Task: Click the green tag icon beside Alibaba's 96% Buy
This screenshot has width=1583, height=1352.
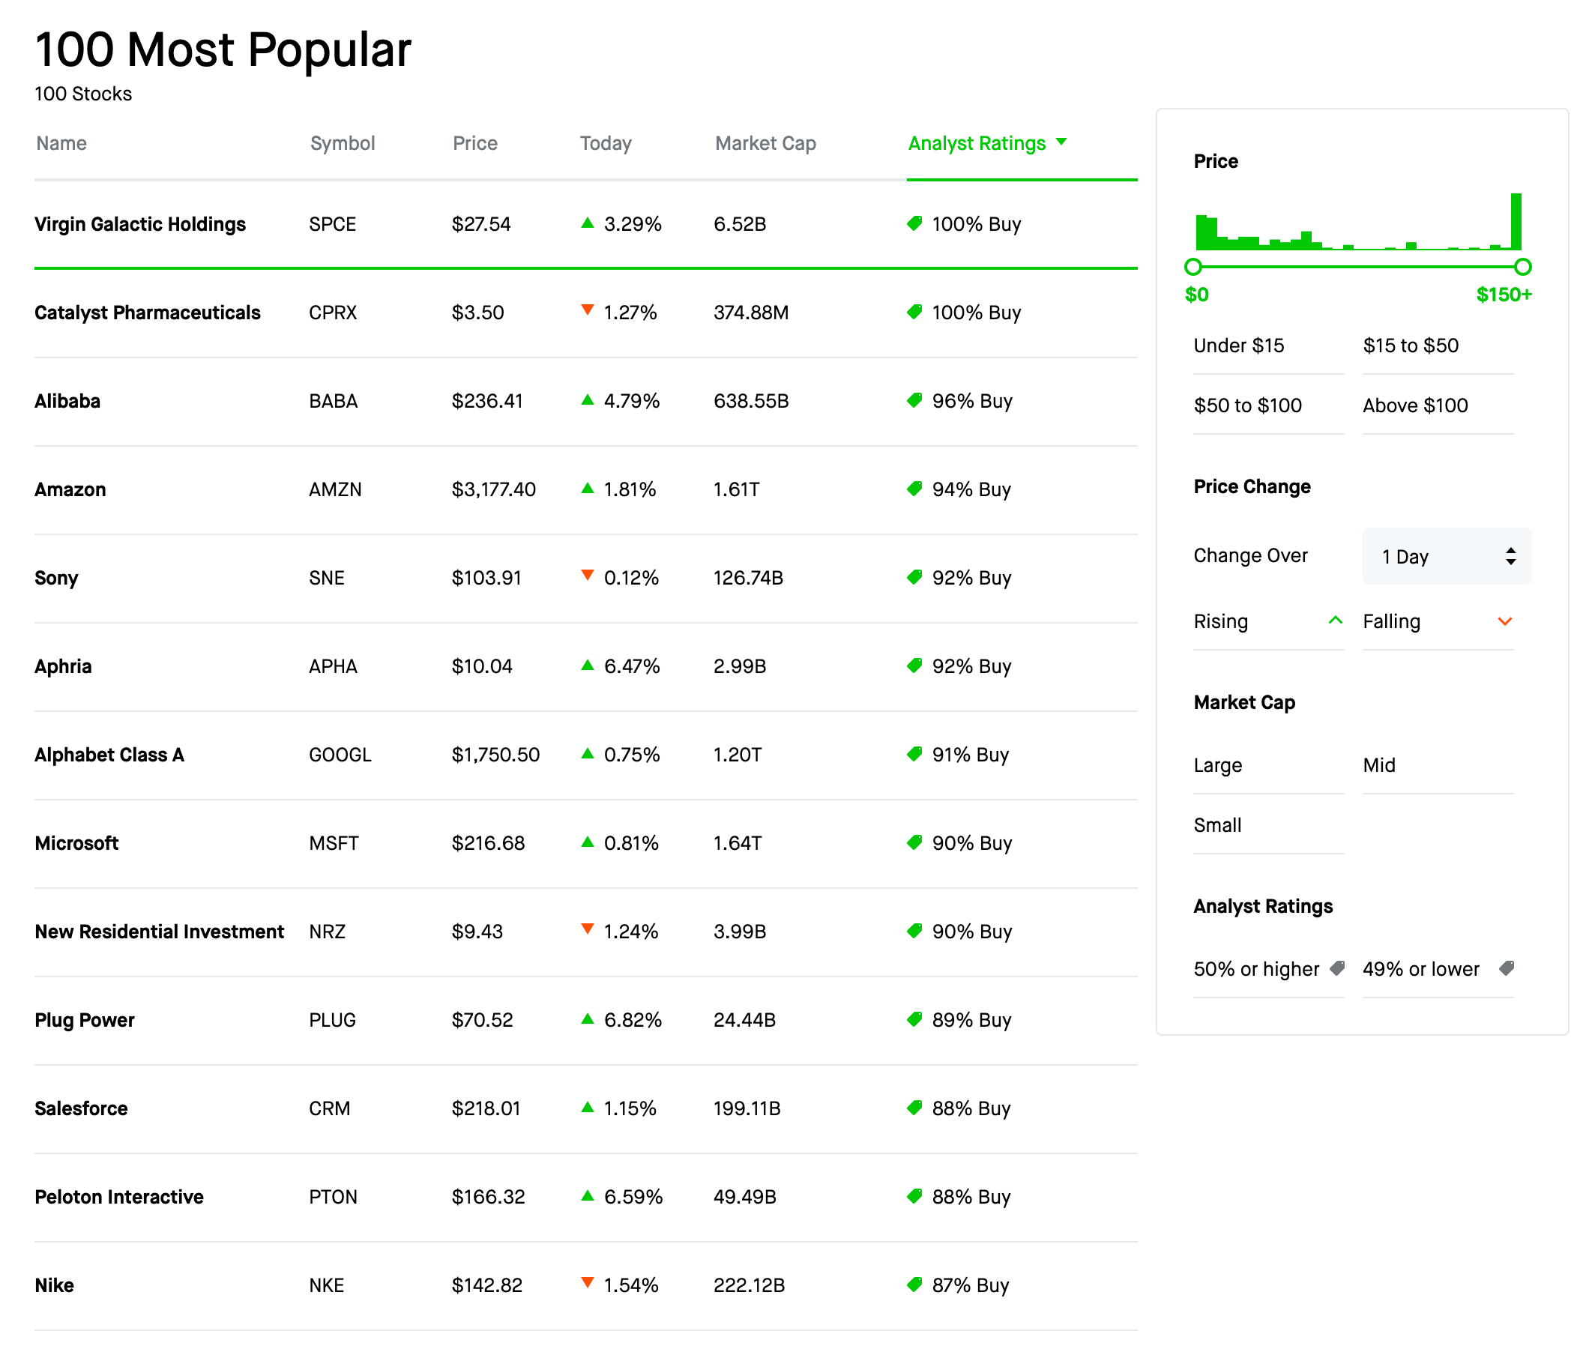Action: pos(914,400)
